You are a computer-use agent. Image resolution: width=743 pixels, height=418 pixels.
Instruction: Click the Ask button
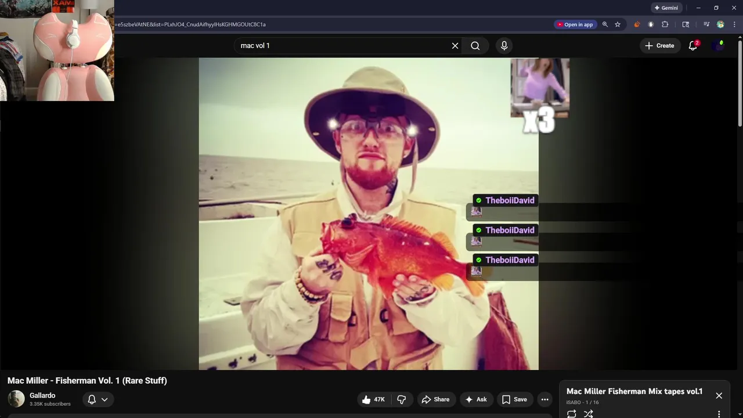click(x=476, y=399)
